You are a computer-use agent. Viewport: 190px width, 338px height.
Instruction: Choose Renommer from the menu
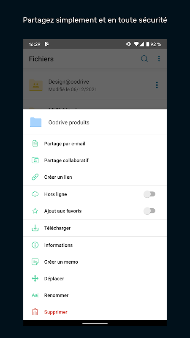coord(95,295)
